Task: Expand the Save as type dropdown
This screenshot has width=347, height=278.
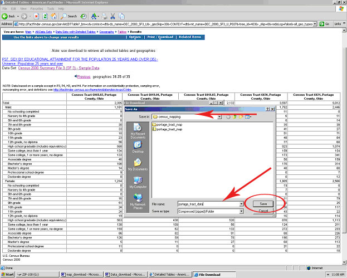Action: pyautogui.click(x=241, y=211)
